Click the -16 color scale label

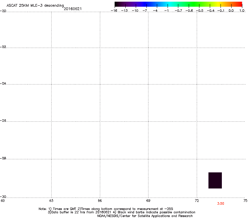pos(114,11)
